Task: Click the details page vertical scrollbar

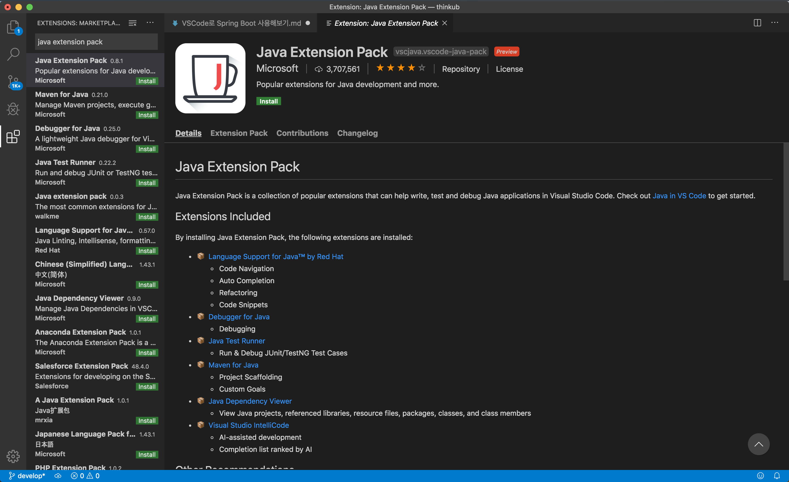Action: tap(785, 211)
